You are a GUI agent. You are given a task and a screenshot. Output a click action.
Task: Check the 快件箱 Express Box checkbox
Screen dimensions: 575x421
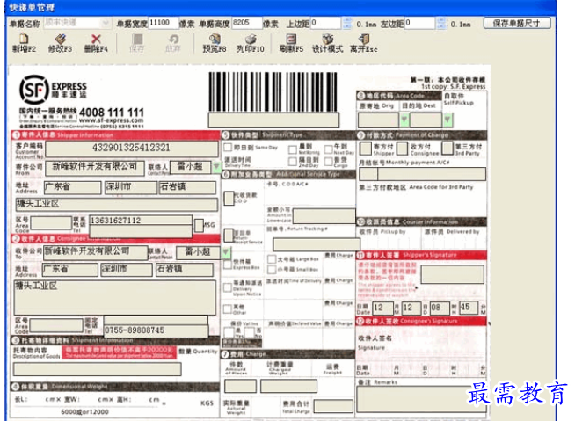tap(228, 265)
